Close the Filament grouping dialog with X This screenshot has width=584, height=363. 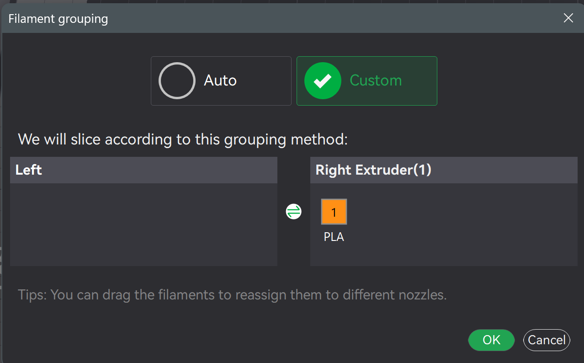point(568,18)
